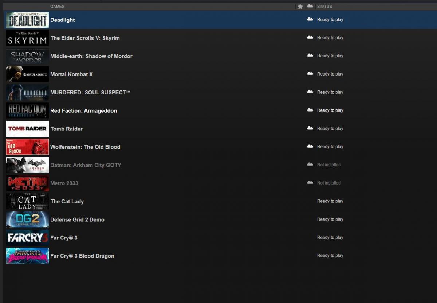Sort by the STATUS column header
This screenshot has width=437, height=303.
point(324,7)
